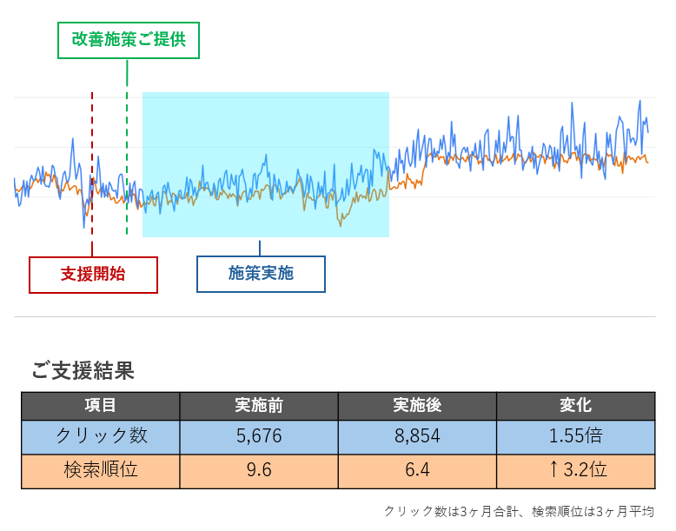Select the 実施後 column header

pyautogui.click(x=417, y=406)
